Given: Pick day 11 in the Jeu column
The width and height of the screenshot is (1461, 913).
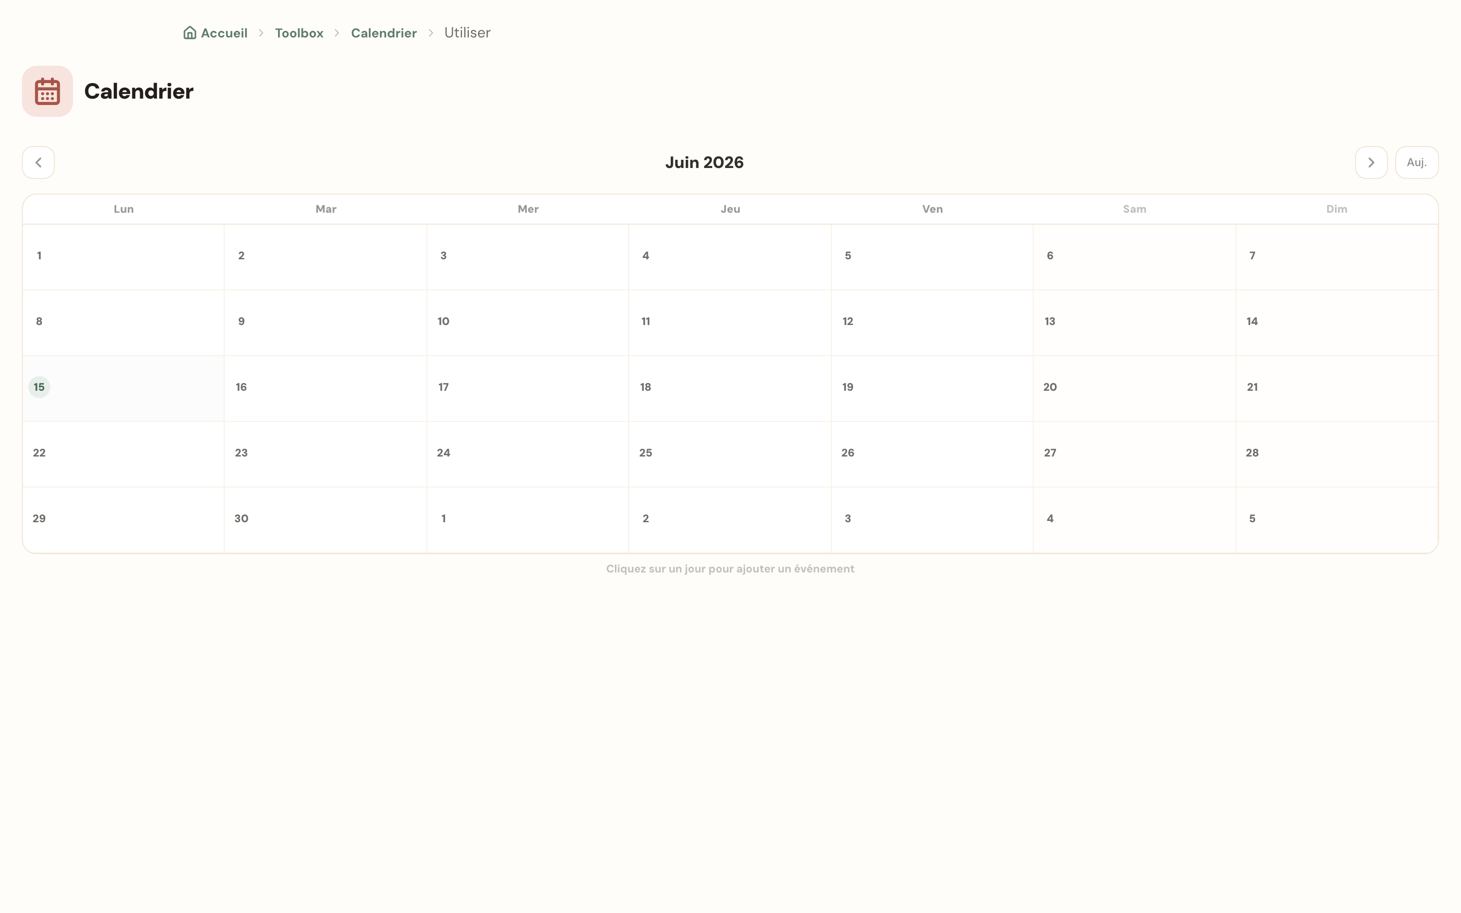Looking at the screenshot, I should click(730, 323).
